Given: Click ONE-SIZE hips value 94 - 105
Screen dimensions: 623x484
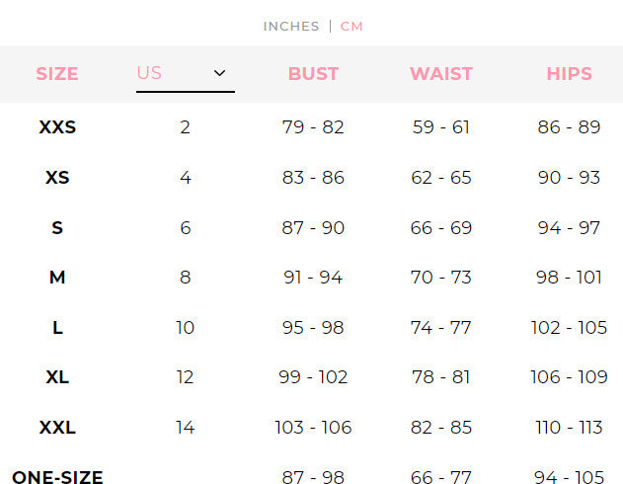Looking at the screenshot, I should (569, 478).
